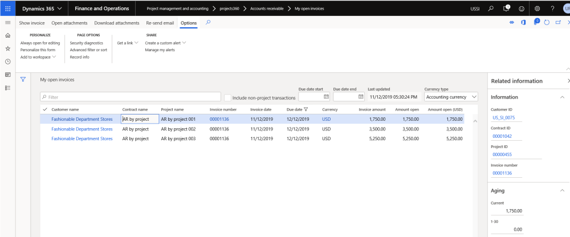Image resolution: width=570 pixels, height=237 pixels.
Task: Open Favorites star in the sidebar
Action: (7, 48)
